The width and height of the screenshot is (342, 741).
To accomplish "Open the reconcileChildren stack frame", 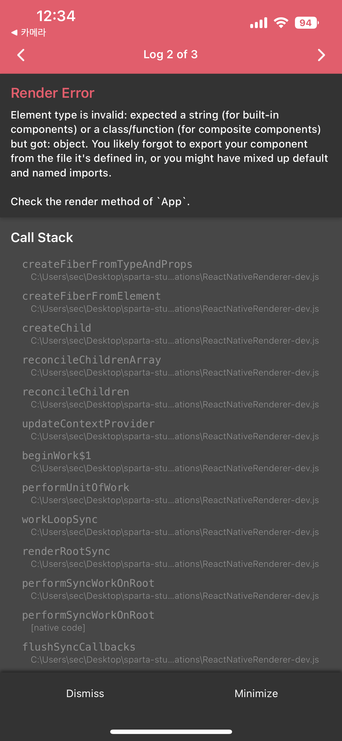I will (171, 397).
